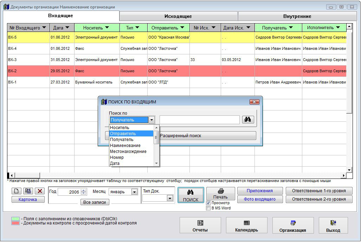Click the copy record icon
This screenshot has height=242, width=361.
coord(28,191)
